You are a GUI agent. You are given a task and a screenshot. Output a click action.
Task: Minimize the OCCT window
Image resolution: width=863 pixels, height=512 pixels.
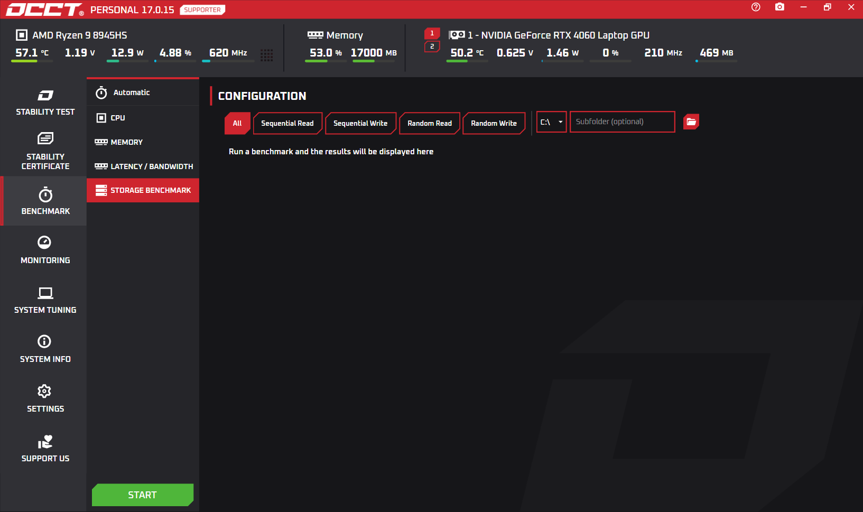point(803,7)
